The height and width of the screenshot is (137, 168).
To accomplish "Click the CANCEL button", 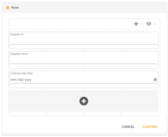I will click(128, 127).
